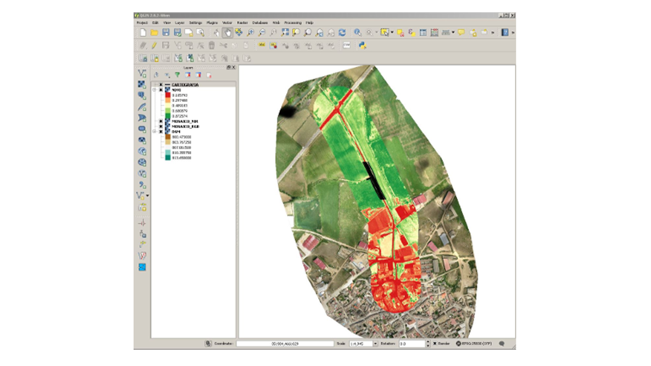Open the Raster menu
The width and height of the screenshot is (651, 366).
tap(242, 23)
